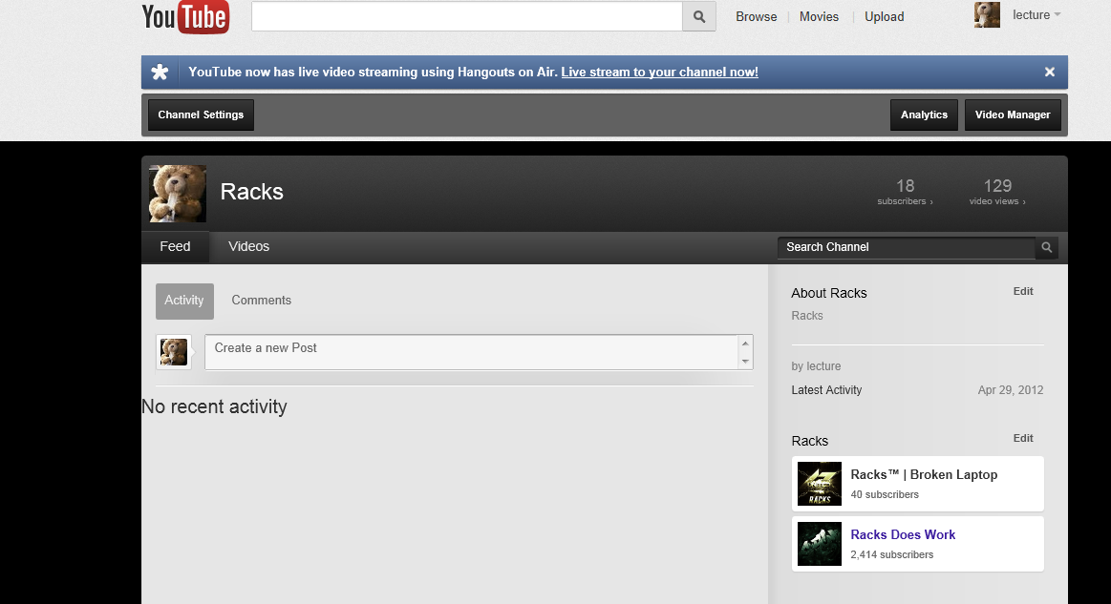
Task: Click the star icon in the blue banner
Action: (x=160, y=73)
